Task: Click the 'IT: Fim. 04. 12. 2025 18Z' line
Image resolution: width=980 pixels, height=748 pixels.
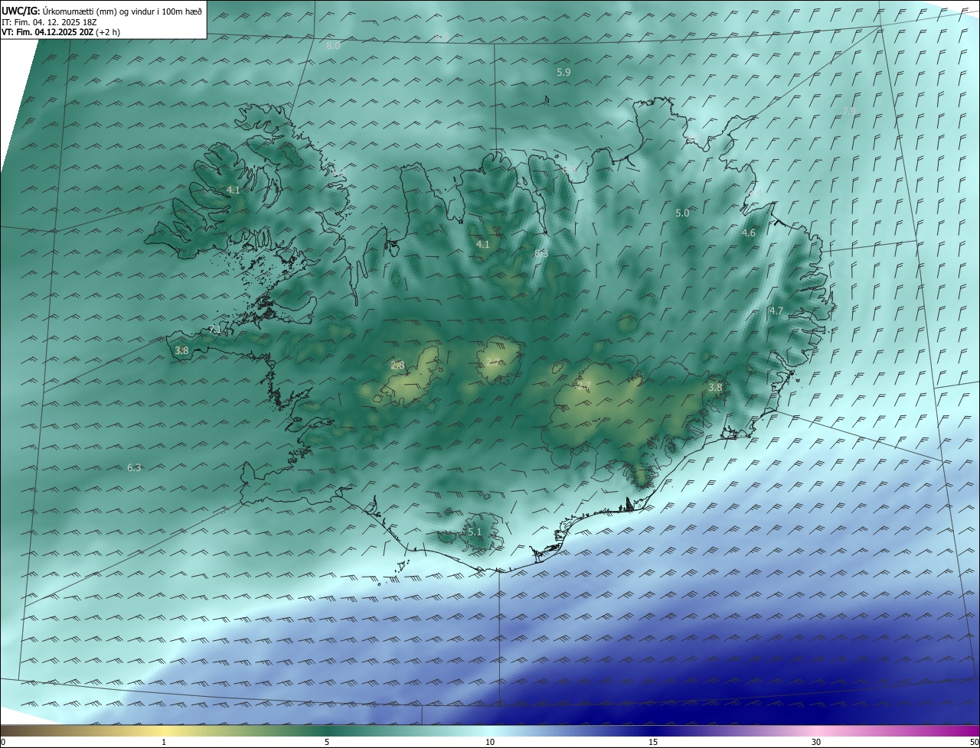Action: click(48, 21)
